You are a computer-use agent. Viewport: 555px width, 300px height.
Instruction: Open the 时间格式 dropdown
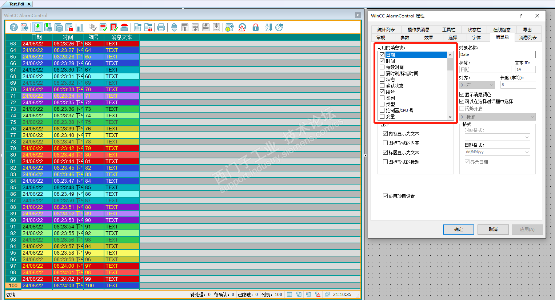pyautogui.click(x=497, y=137)
